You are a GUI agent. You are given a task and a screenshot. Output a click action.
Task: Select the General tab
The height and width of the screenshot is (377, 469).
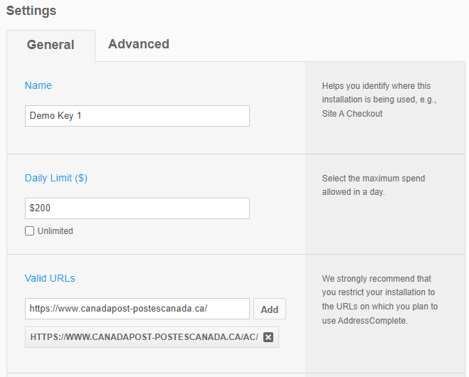click(51, 45)
